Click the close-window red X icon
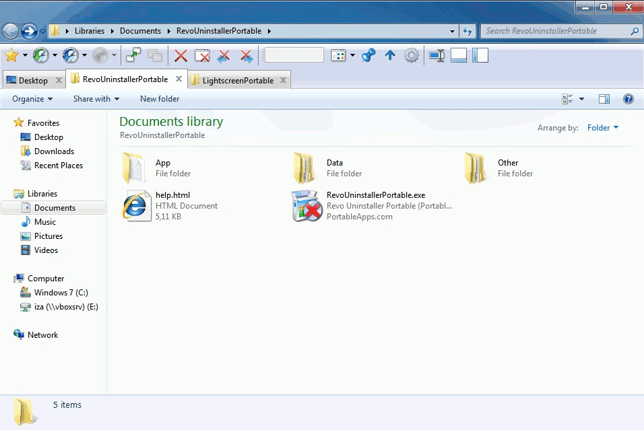 click(202, 55)
